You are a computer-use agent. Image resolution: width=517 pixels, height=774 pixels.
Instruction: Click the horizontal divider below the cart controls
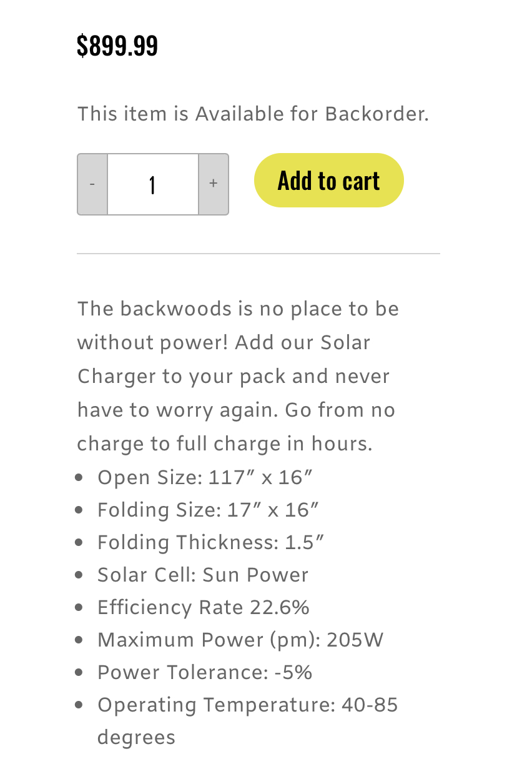point(258,254)
